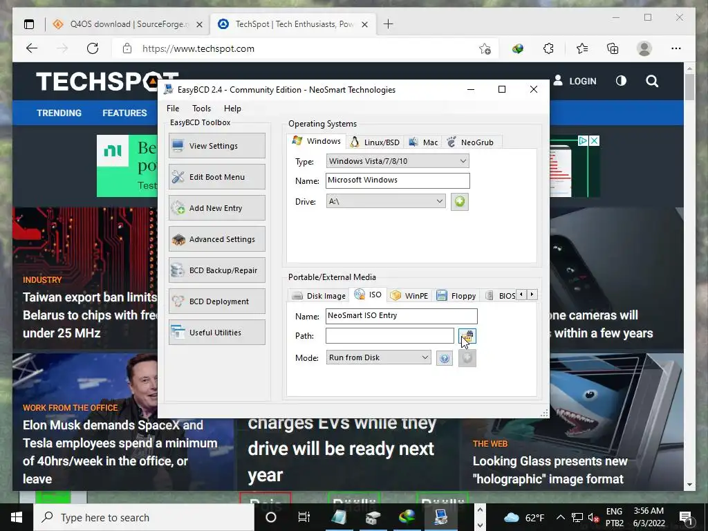Click green add entry button beside Drive
The height and width of the screenshot is (531, 708).
(x=460, y=201)
